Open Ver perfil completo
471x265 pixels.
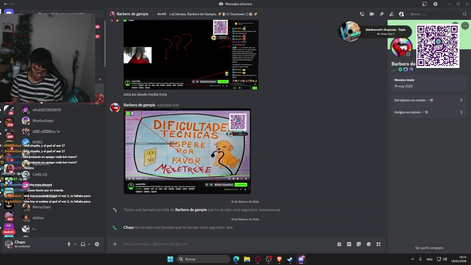click(429, 248)
